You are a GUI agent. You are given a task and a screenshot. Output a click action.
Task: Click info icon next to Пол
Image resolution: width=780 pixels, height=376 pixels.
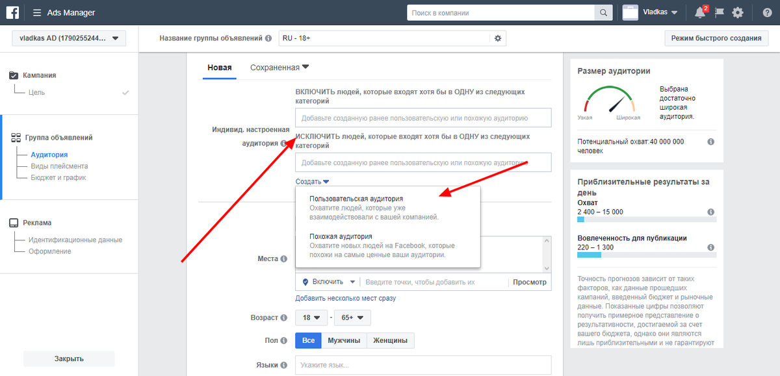(x=283, y=340)
